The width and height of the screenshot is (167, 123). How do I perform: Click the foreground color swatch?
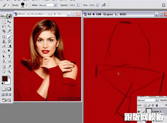(5, 78)
